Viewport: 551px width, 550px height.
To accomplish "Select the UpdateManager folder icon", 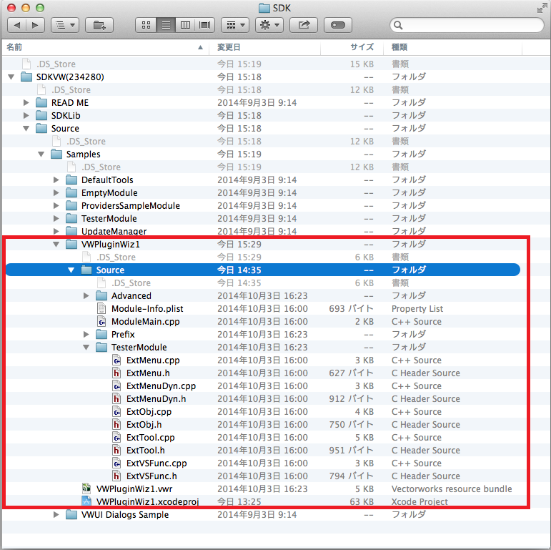I will click(71, 231).
